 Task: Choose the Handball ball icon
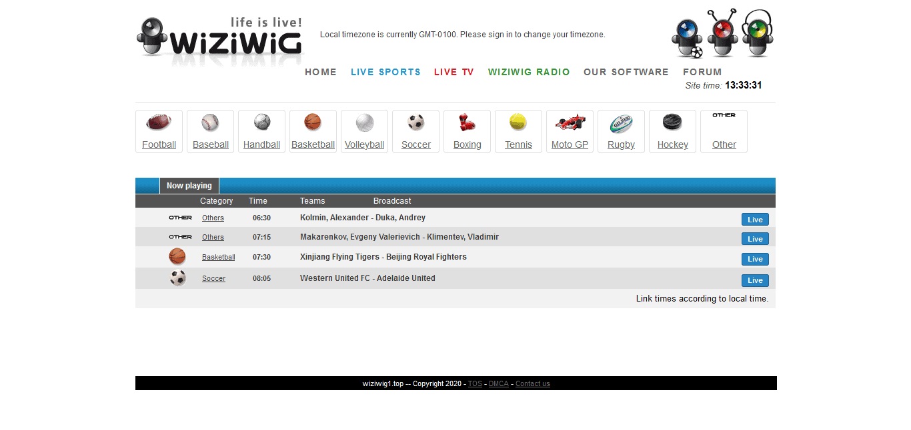[x=262, y=122]
